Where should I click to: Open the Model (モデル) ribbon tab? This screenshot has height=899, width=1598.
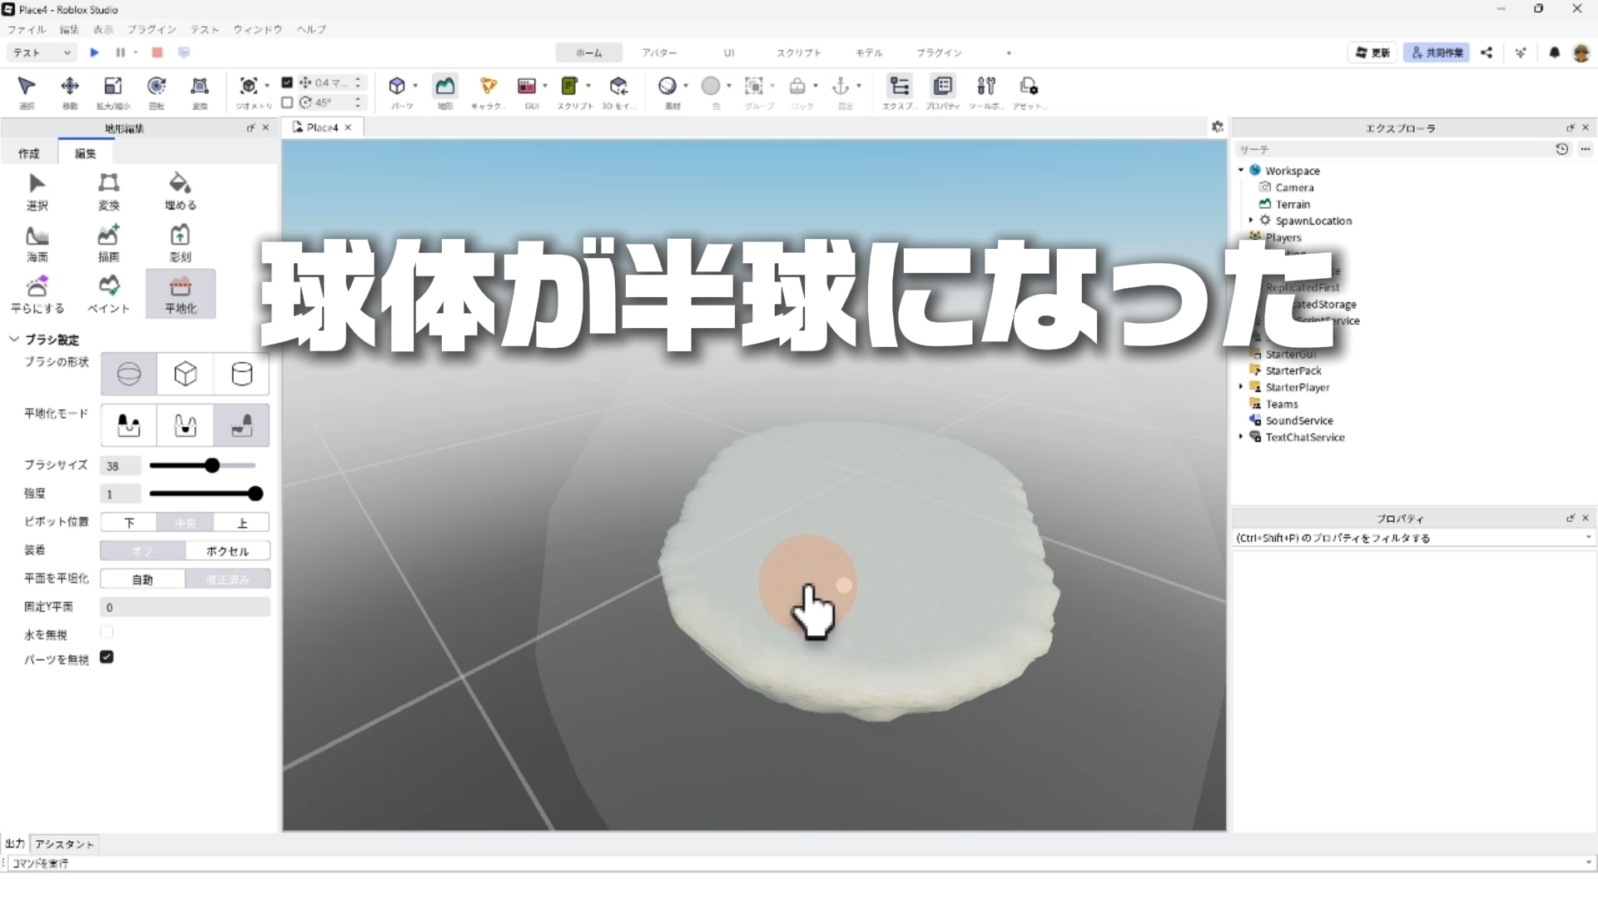pos(868,52)
